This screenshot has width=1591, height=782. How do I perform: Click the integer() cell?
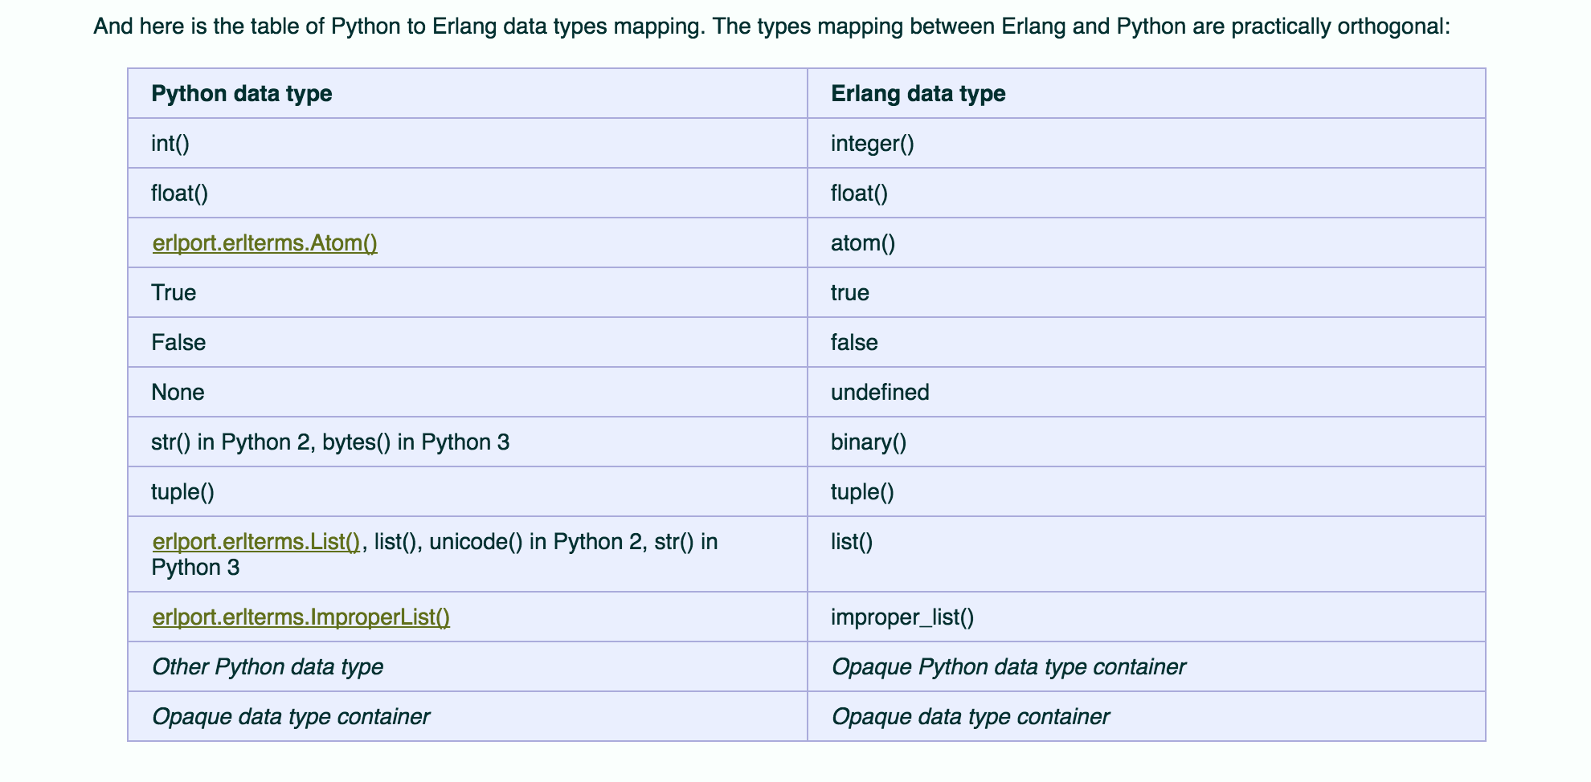872,144
